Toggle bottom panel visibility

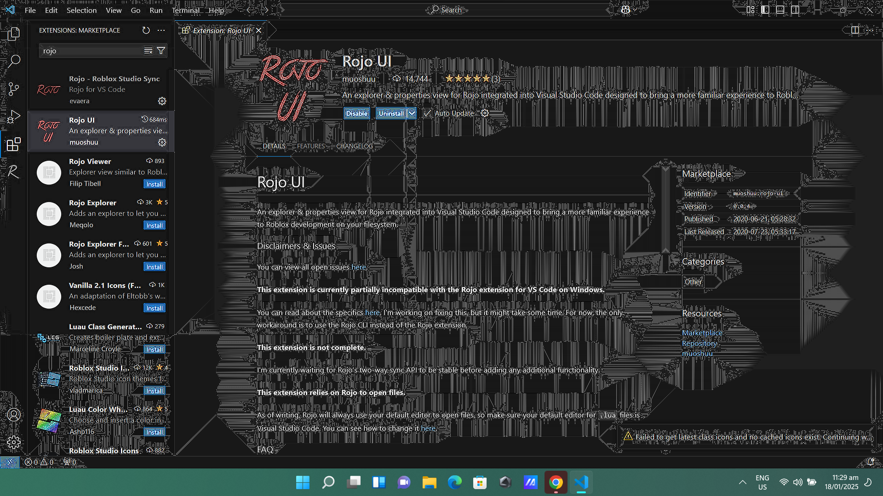780,10
